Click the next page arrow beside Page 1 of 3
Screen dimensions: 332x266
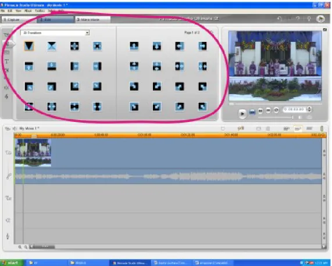[211, 33]
